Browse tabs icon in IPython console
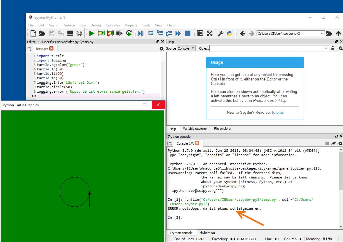 (170, 143)
